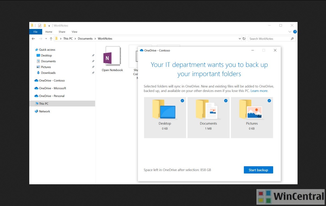Image resolution: width=326 pixels, height=206 pixels.
Task: Expand the address bar dropdown
Action: (x=240, y=39)
